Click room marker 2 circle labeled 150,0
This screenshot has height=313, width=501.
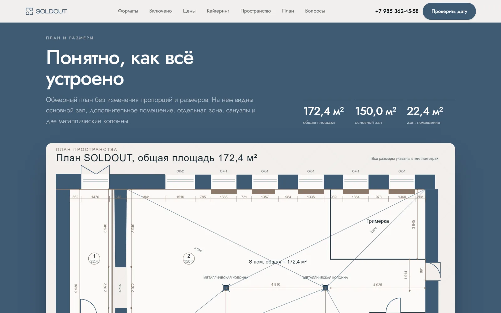click(189, 259)
